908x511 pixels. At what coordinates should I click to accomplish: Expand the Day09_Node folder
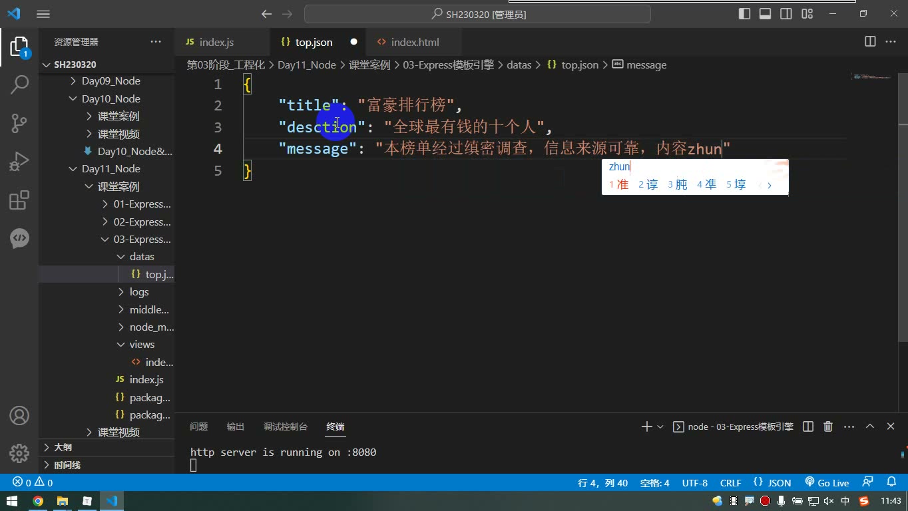coord(107,81)
